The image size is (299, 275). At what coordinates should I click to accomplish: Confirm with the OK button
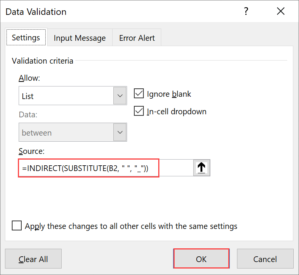(201, 259)
